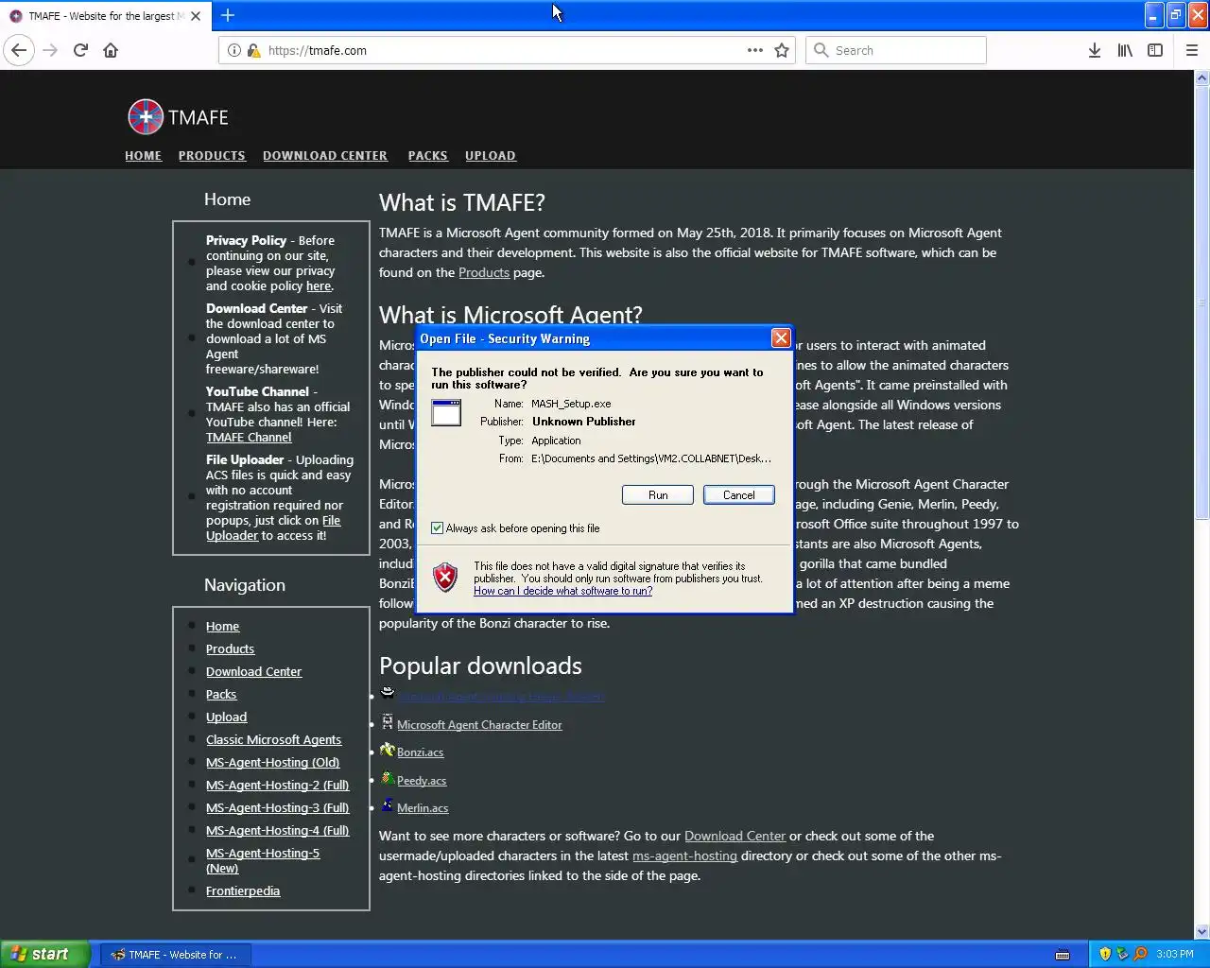Image resolution: width=1210 pixels, height=968 pixels.
Task: Close the Security Warning dialog with X
Action: point(781,338)
